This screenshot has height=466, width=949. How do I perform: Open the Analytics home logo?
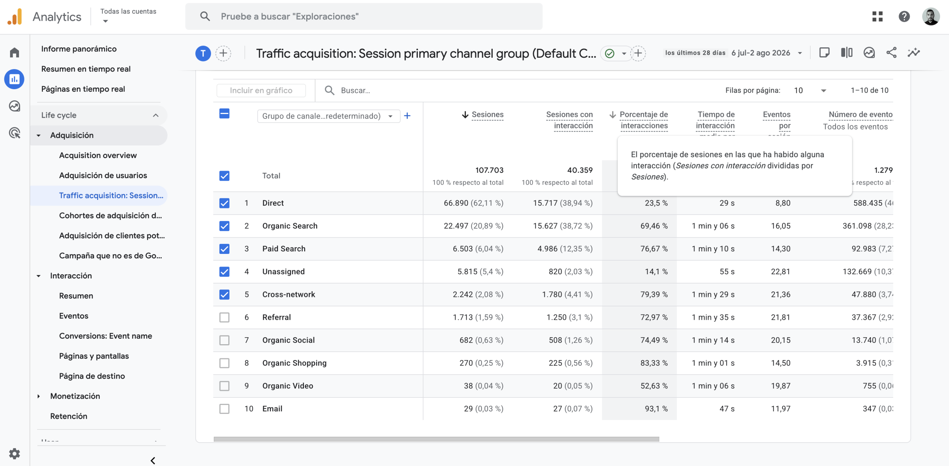(15, 17)
